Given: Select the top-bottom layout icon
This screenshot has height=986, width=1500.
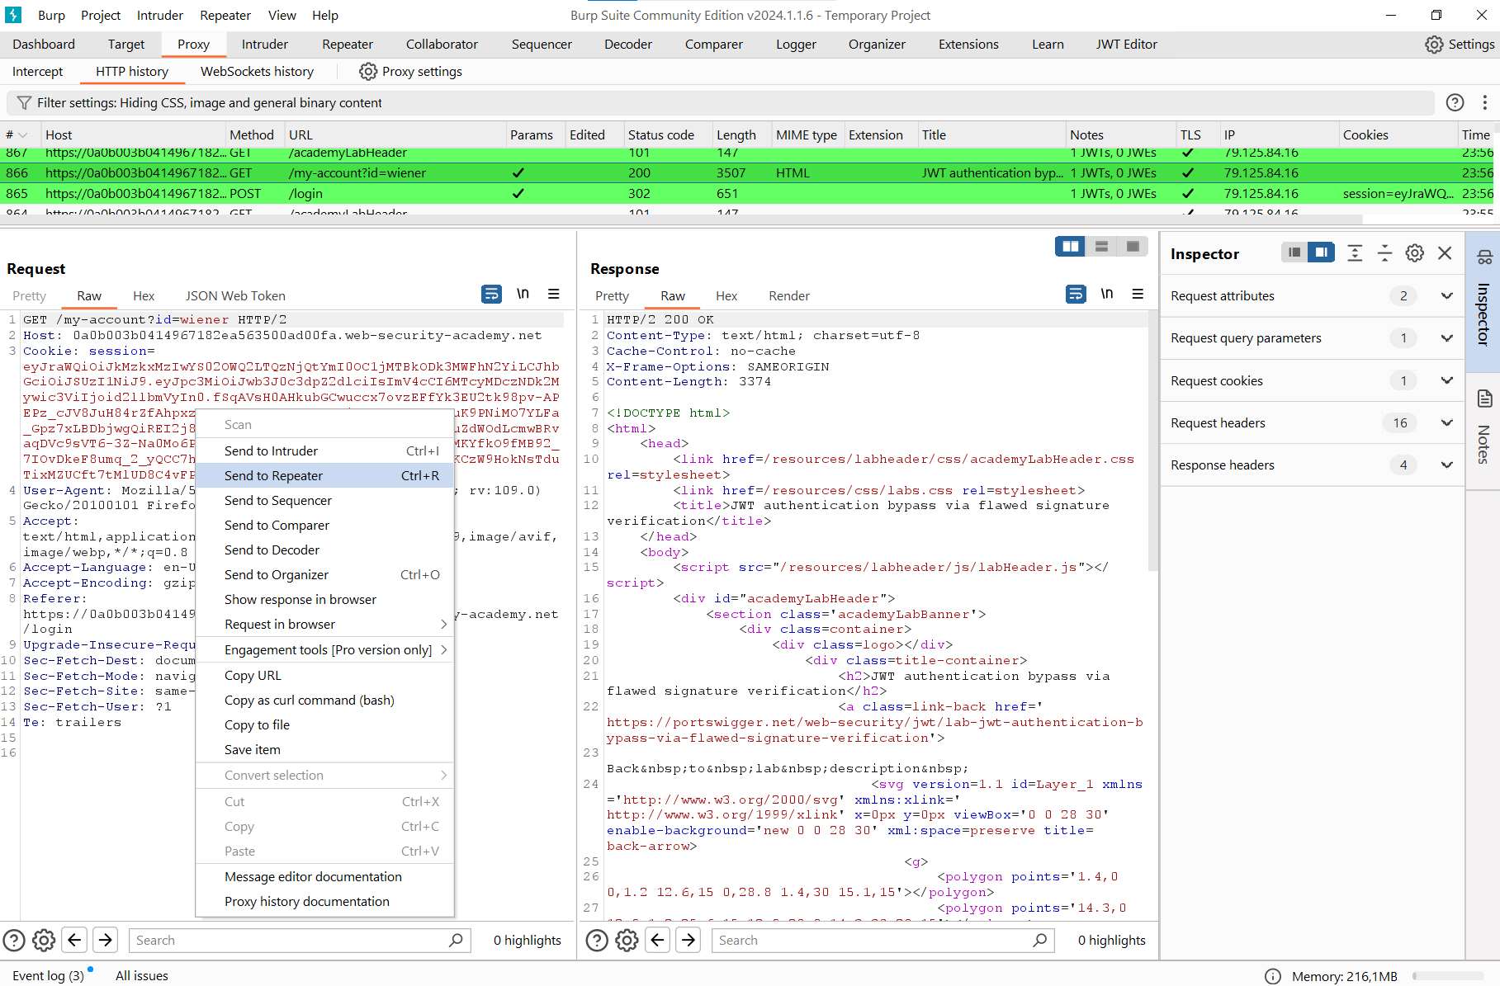Looking at the screenshot, I should [1101, 246].
